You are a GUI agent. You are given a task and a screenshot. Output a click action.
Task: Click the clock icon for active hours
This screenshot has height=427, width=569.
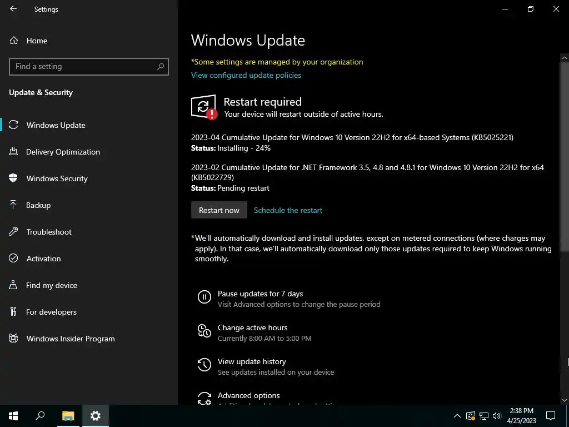coord(204,331)
